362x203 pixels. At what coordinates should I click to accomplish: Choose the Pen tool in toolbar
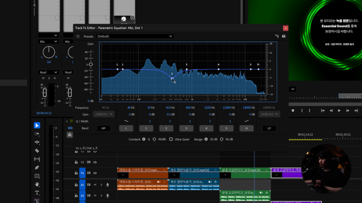point(37,167)
